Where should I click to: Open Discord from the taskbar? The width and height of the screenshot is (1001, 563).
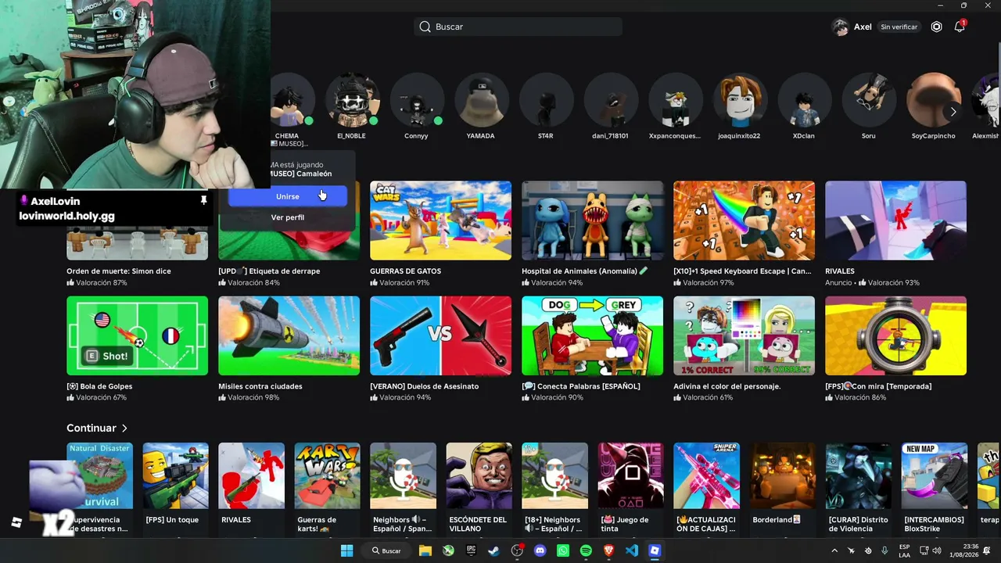click(540, 550)
